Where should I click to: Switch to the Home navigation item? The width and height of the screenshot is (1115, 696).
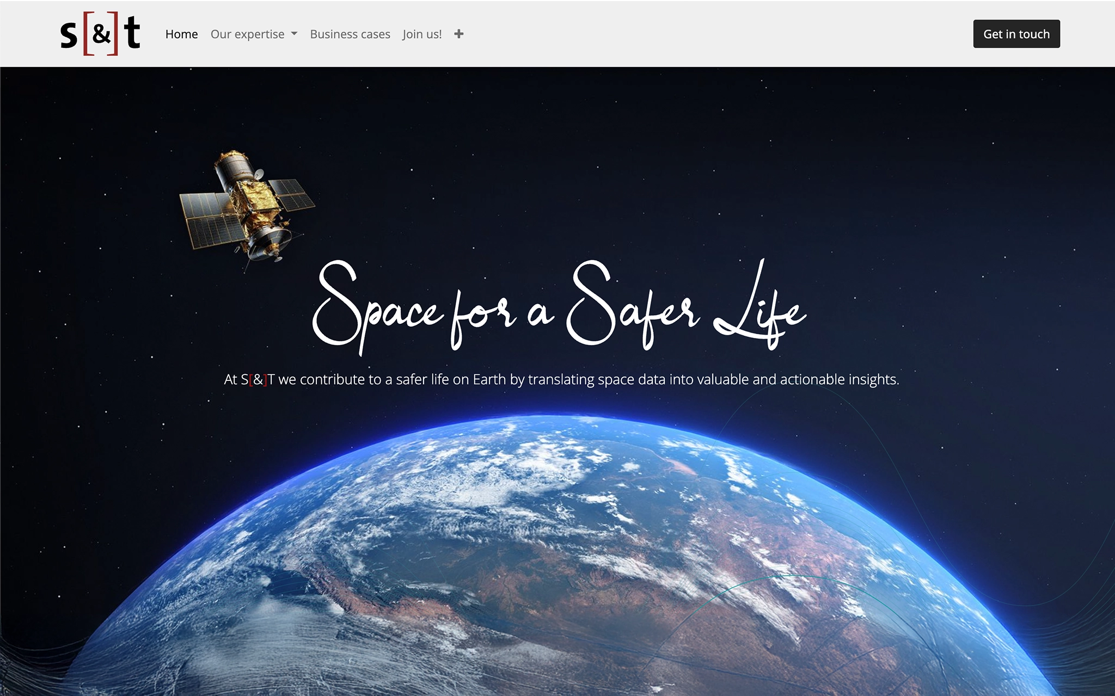pyautogui.click(x=182, y=34)
